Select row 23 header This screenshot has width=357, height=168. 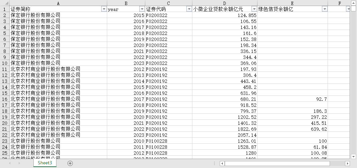[x=5, y=141]
